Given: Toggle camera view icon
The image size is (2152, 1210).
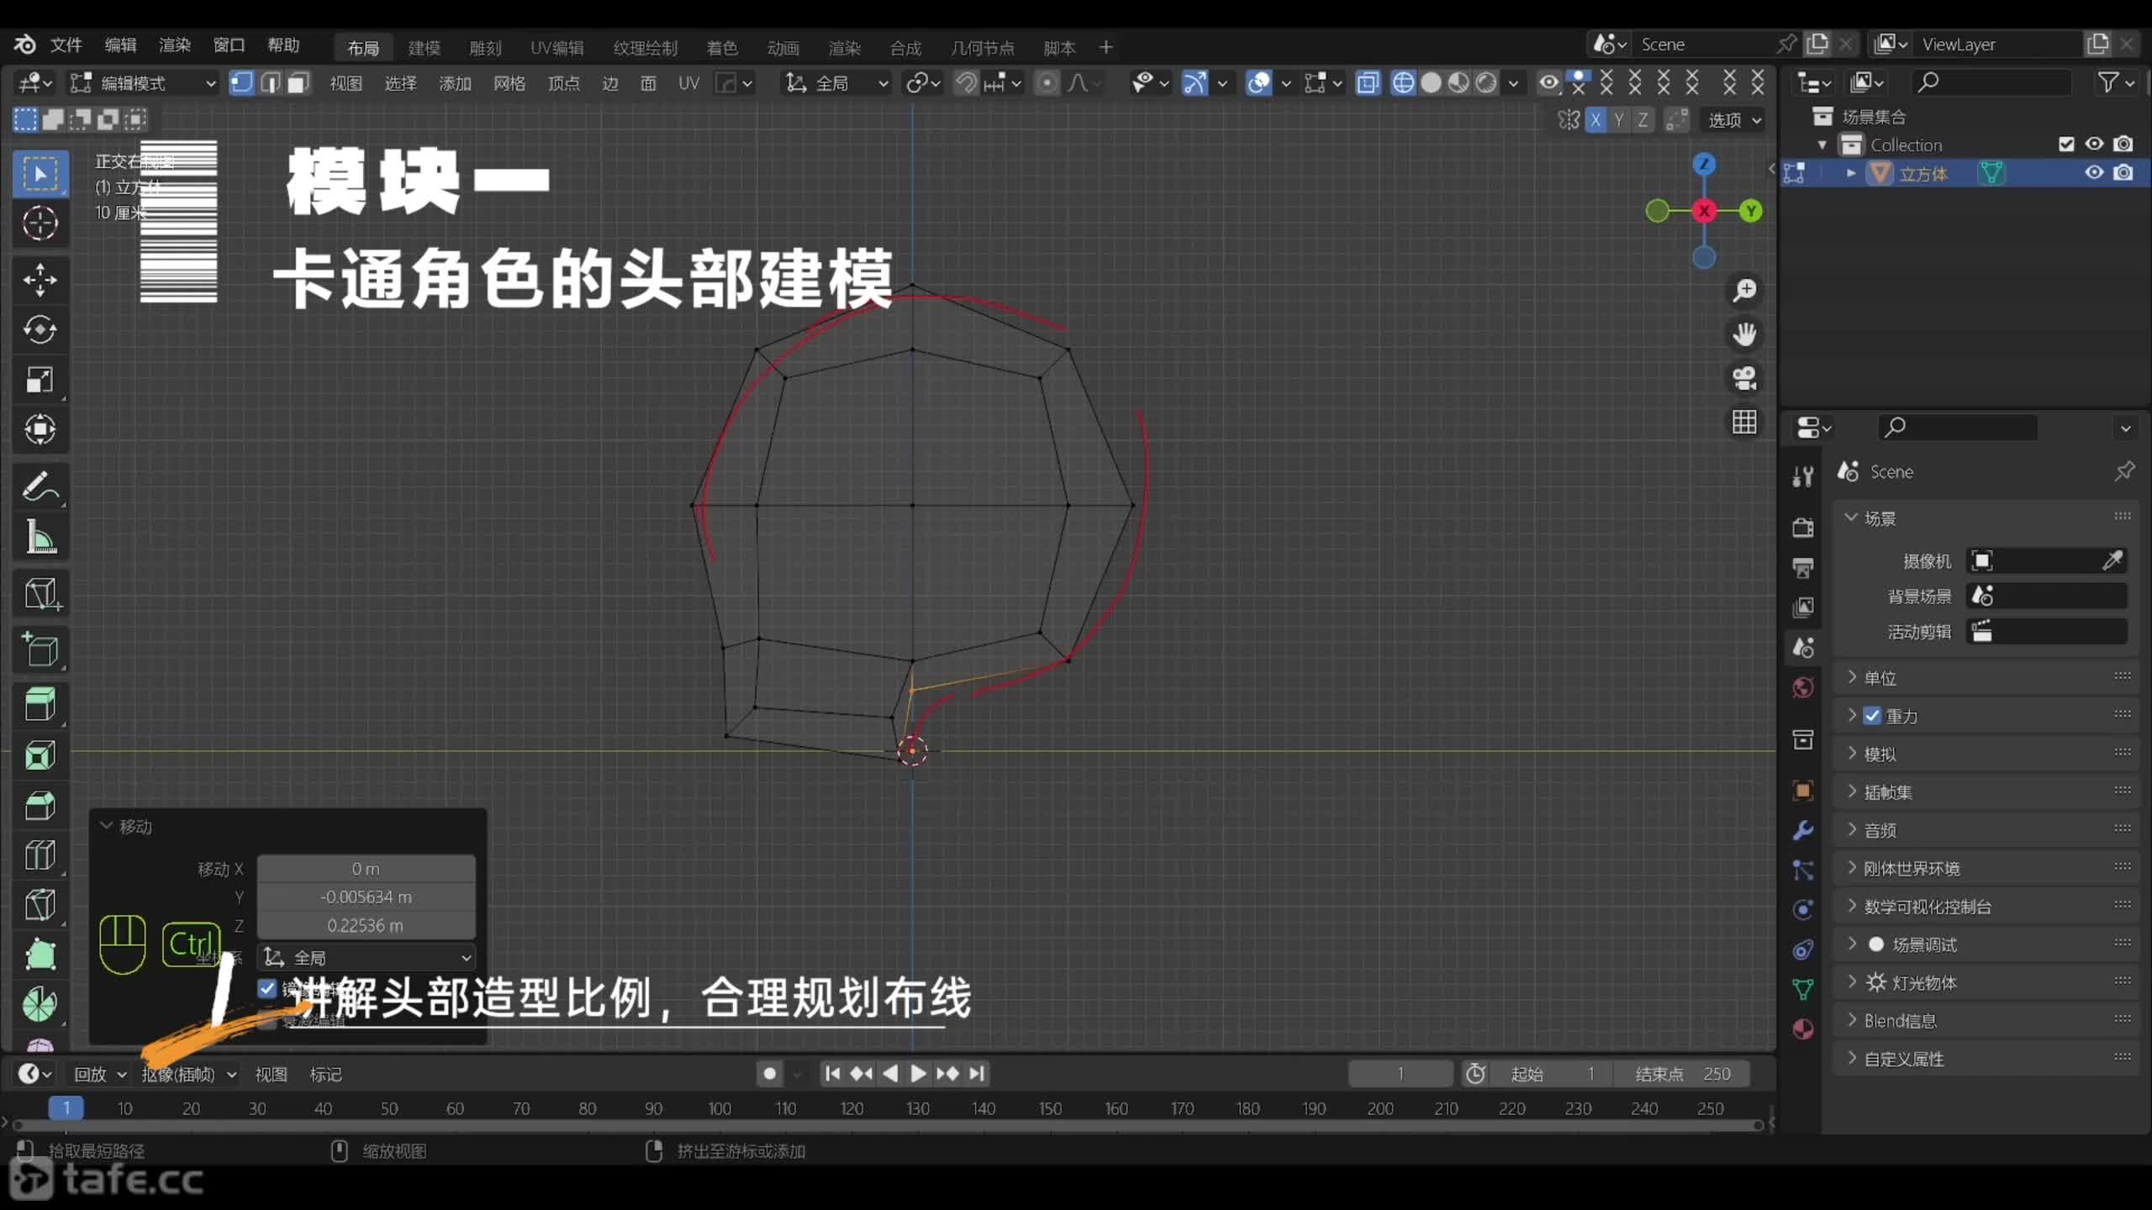Looking at the screenshot, I should click(x=1744, y=378).
